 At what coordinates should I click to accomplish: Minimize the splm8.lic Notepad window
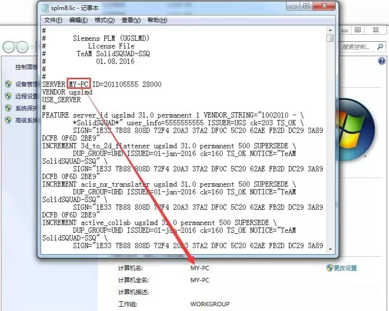(293, 6)
